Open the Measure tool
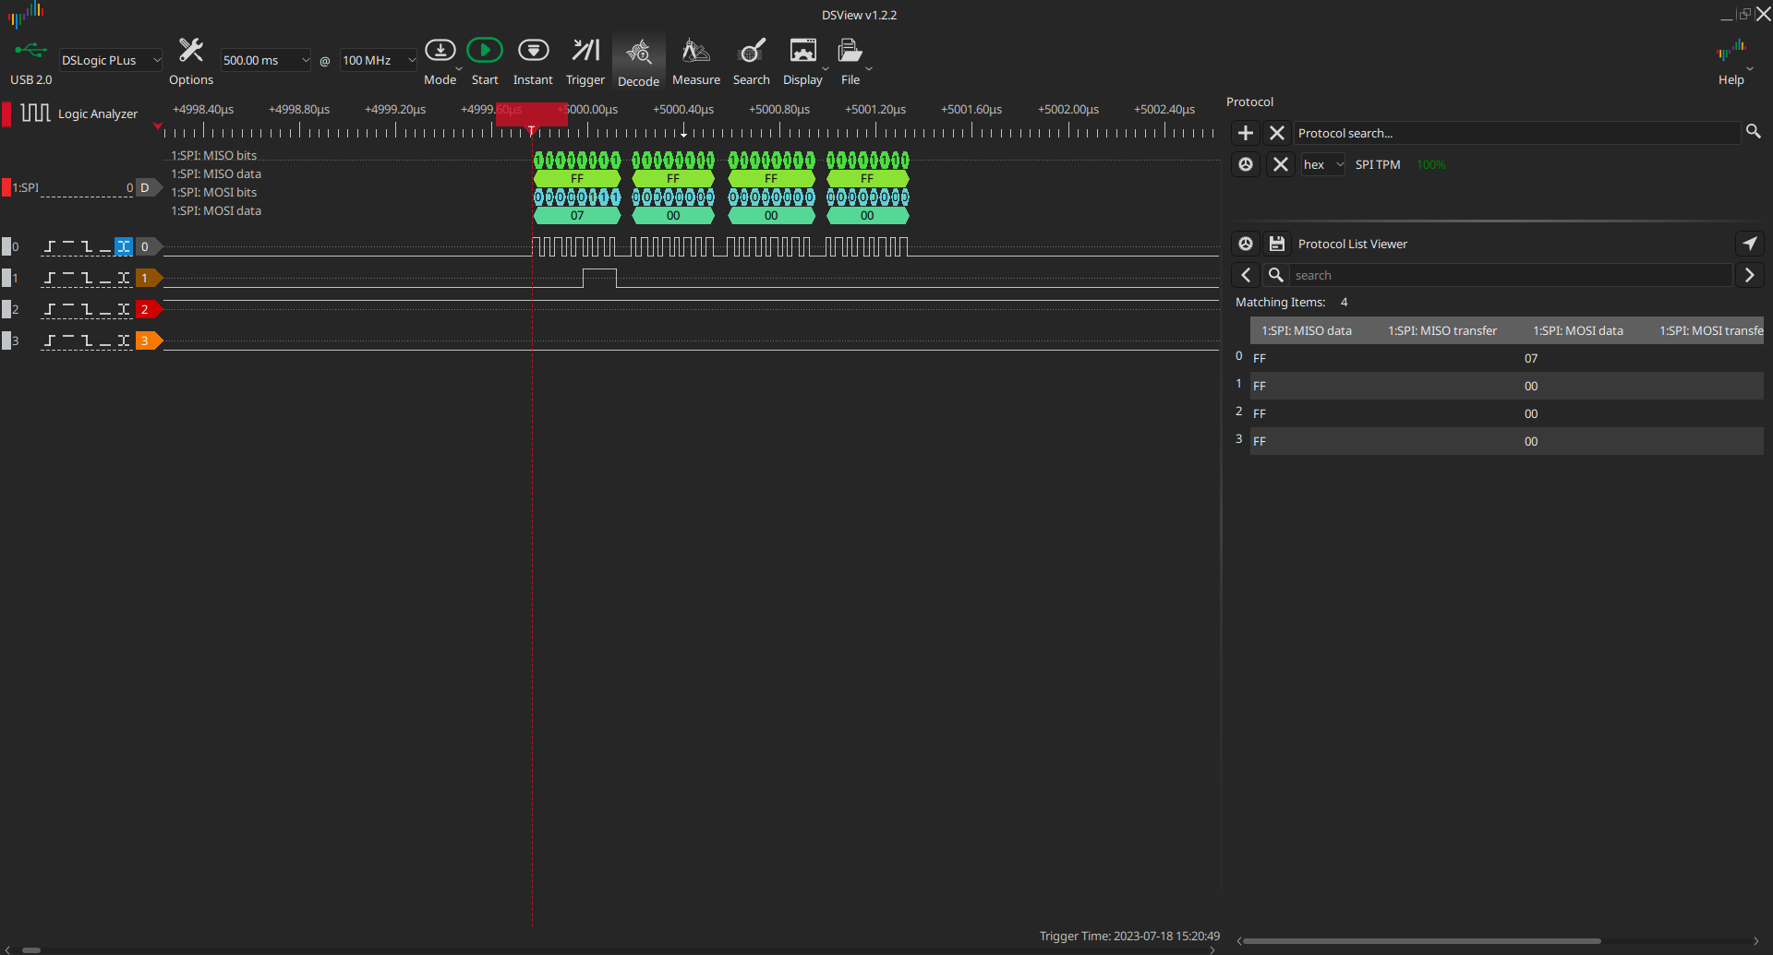The height and width of the screenshot is (955, 1773). (695, 52)
